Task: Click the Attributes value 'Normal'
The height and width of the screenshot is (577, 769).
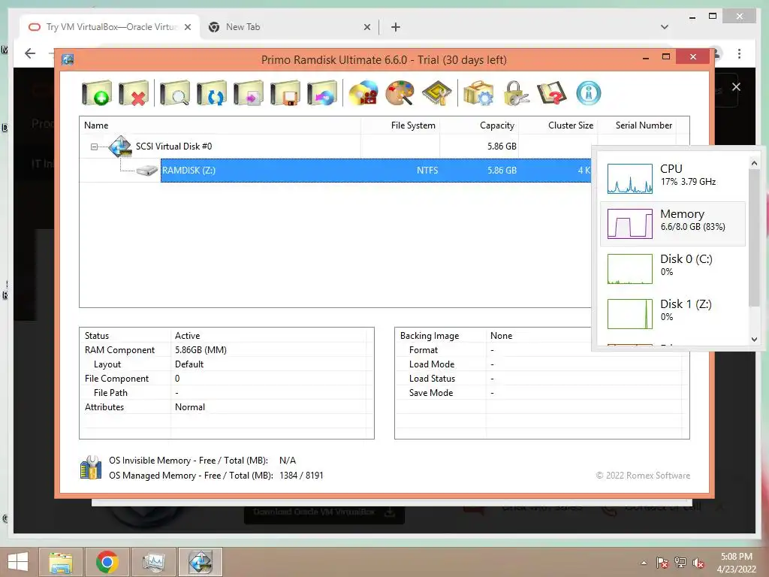Action: coord(190,406)
